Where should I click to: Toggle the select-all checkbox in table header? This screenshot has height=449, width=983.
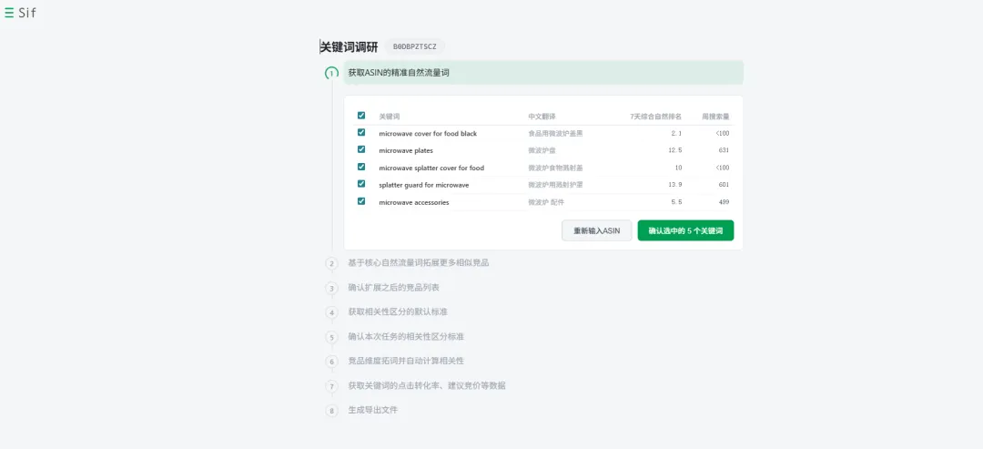point(361,116)
